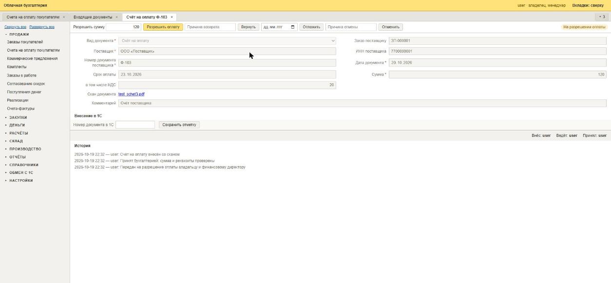Close the «Счёт на оплату Ф-103» tab
The image size is (611, 283).
172,17
